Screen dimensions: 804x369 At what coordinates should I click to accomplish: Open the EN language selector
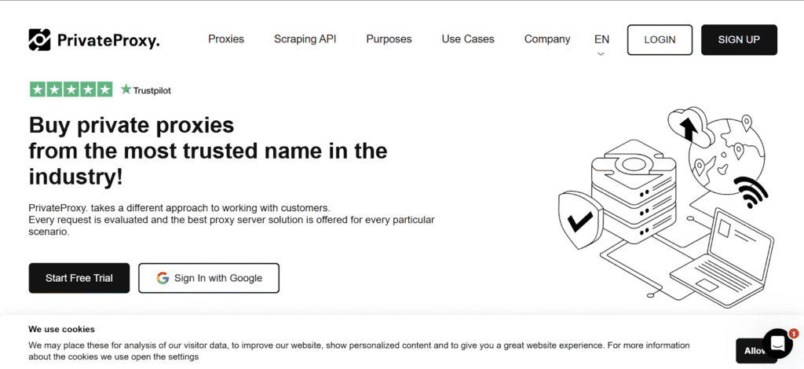601,39
